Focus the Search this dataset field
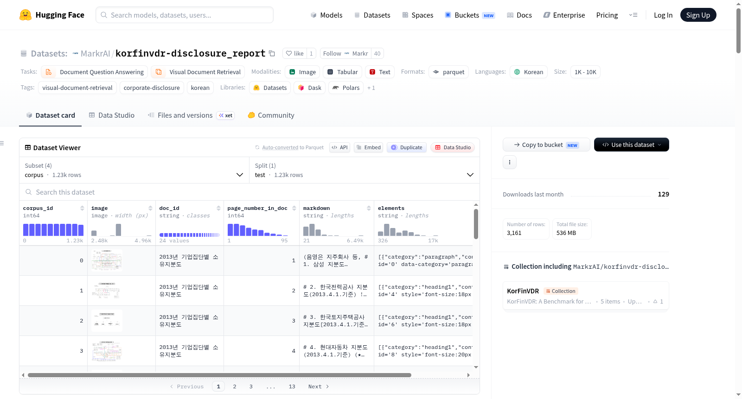This screenshot has height=399, width=742. click(x=249, y=192)
